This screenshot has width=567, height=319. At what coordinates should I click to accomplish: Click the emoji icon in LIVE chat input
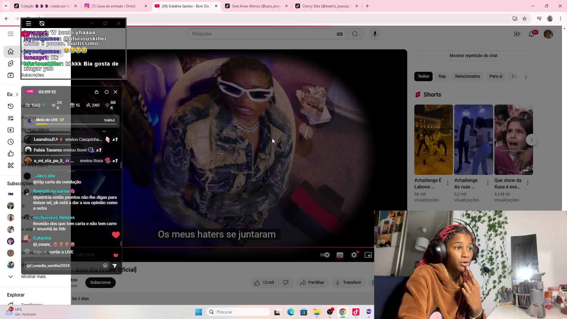[105, 266]
